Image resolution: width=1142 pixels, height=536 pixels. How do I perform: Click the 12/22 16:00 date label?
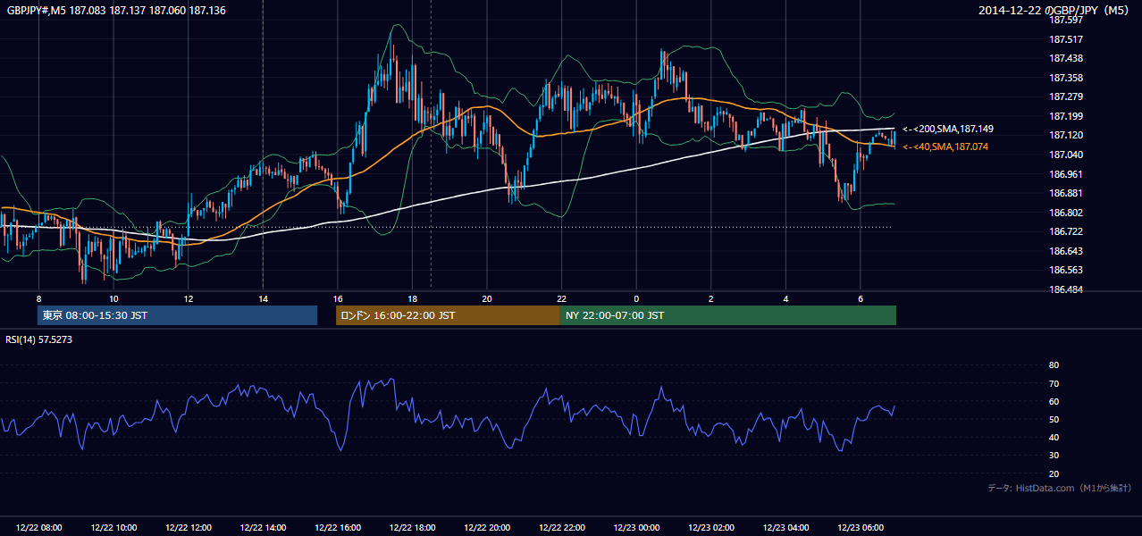(x=338, y=528)
